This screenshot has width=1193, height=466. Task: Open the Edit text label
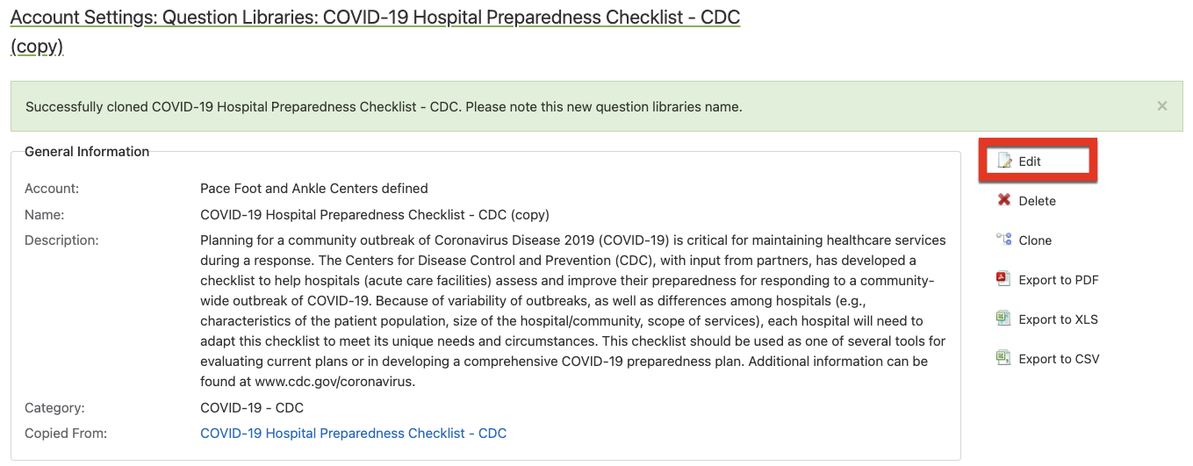point(1030,161)
